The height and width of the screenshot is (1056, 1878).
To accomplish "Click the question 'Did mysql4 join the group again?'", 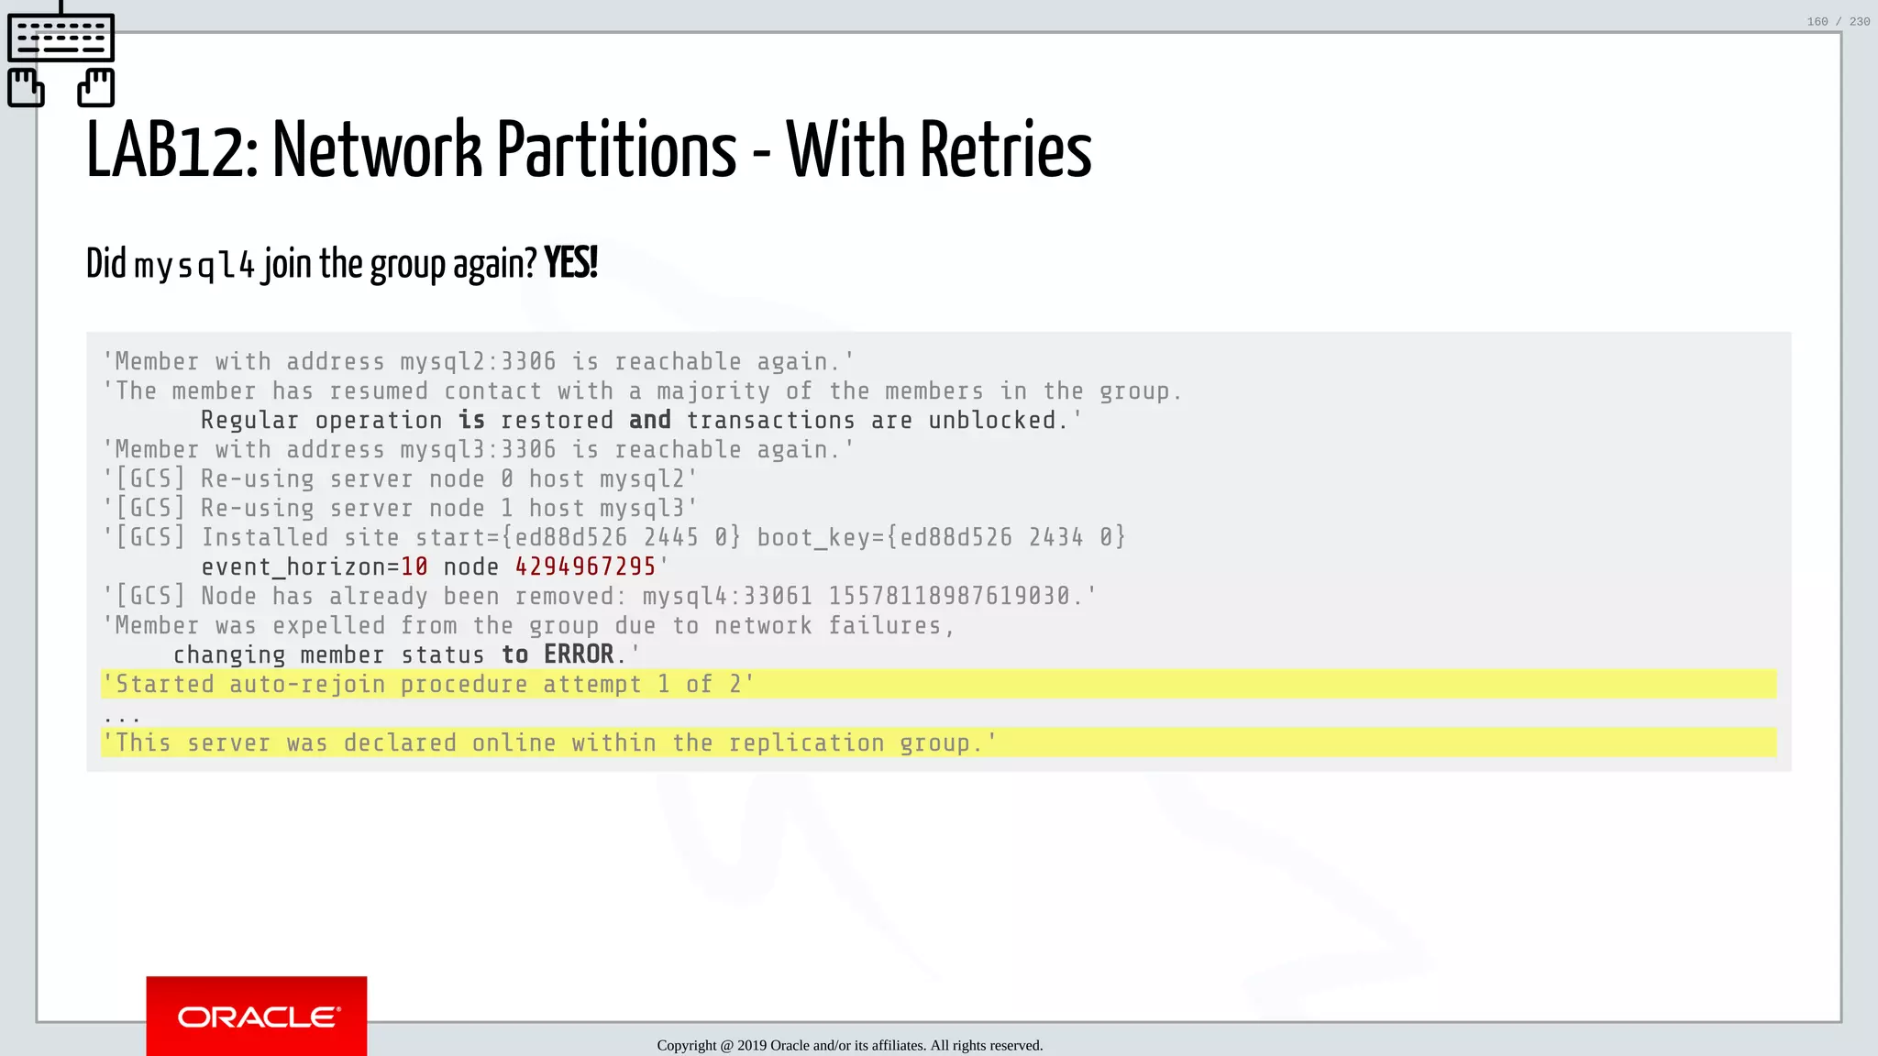I will click(312, 264).
